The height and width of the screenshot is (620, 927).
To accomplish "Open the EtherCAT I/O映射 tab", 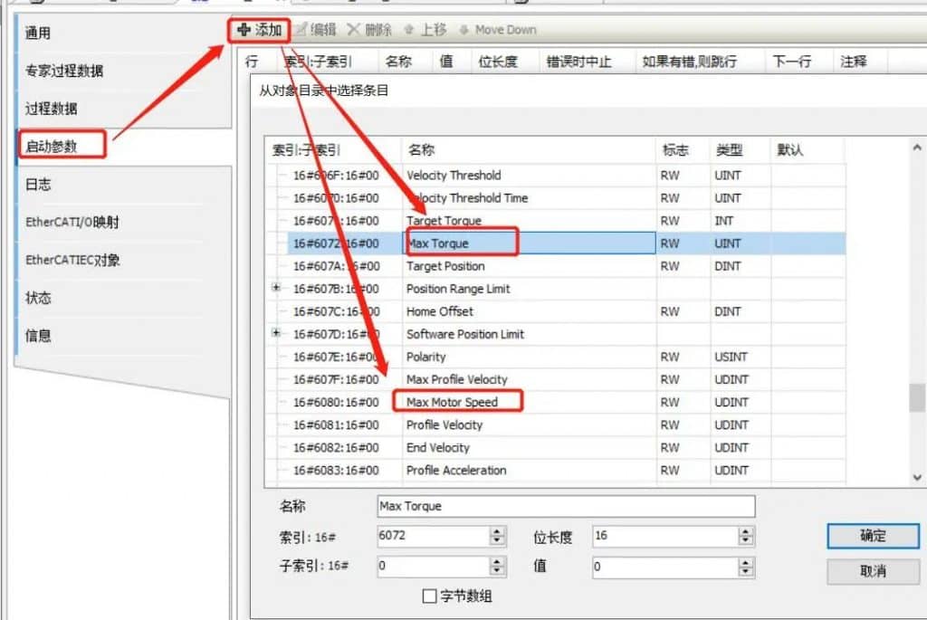I will 72,222.
